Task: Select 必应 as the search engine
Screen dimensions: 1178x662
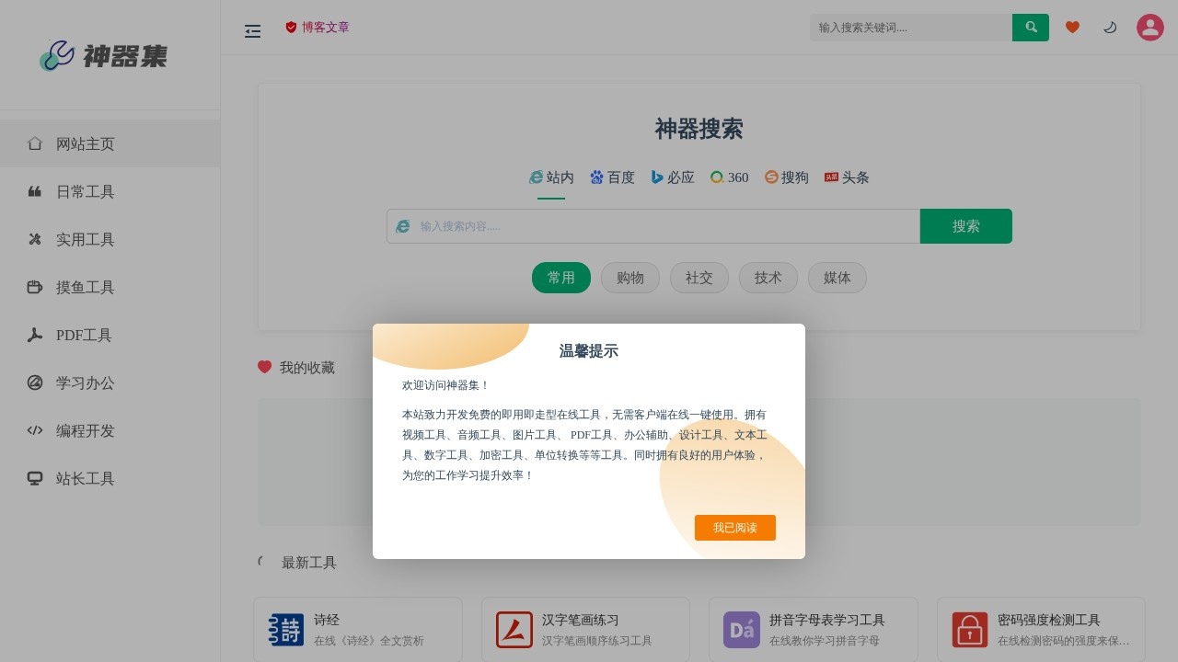Action: (673, 177)
